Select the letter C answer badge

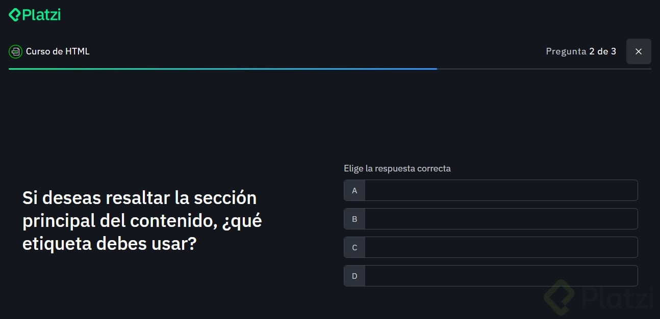pos(354,247)
